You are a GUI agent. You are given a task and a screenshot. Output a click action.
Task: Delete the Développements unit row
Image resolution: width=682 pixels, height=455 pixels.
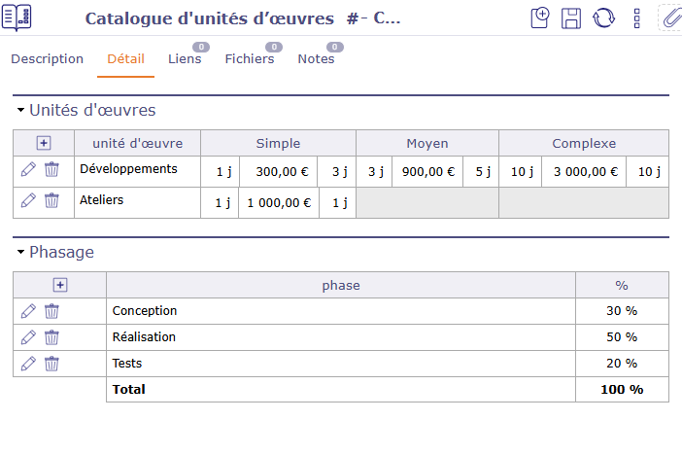tap(51, 170)
